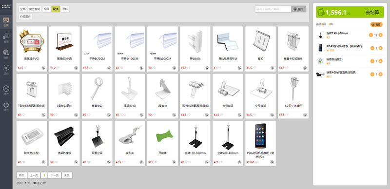390x189 pixels.
Task: Switch to the 商业智能 category tab
Action: pos(34,9)
